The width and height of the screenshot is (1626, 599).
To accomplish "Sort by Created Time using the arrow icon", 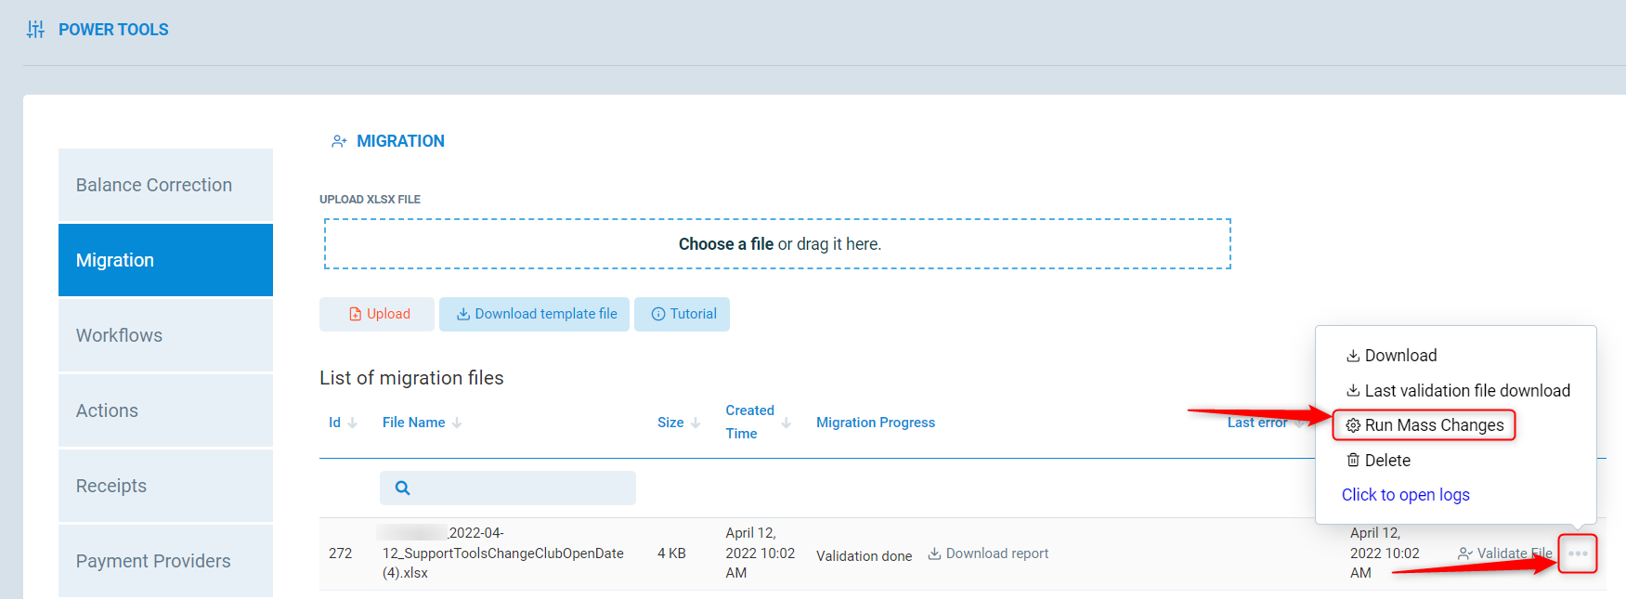I will (787, 423).
